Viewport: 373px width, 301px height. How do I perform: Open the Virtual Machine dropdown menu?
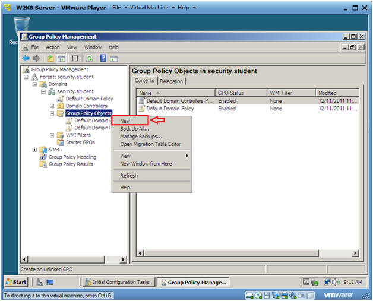point(153,8)
